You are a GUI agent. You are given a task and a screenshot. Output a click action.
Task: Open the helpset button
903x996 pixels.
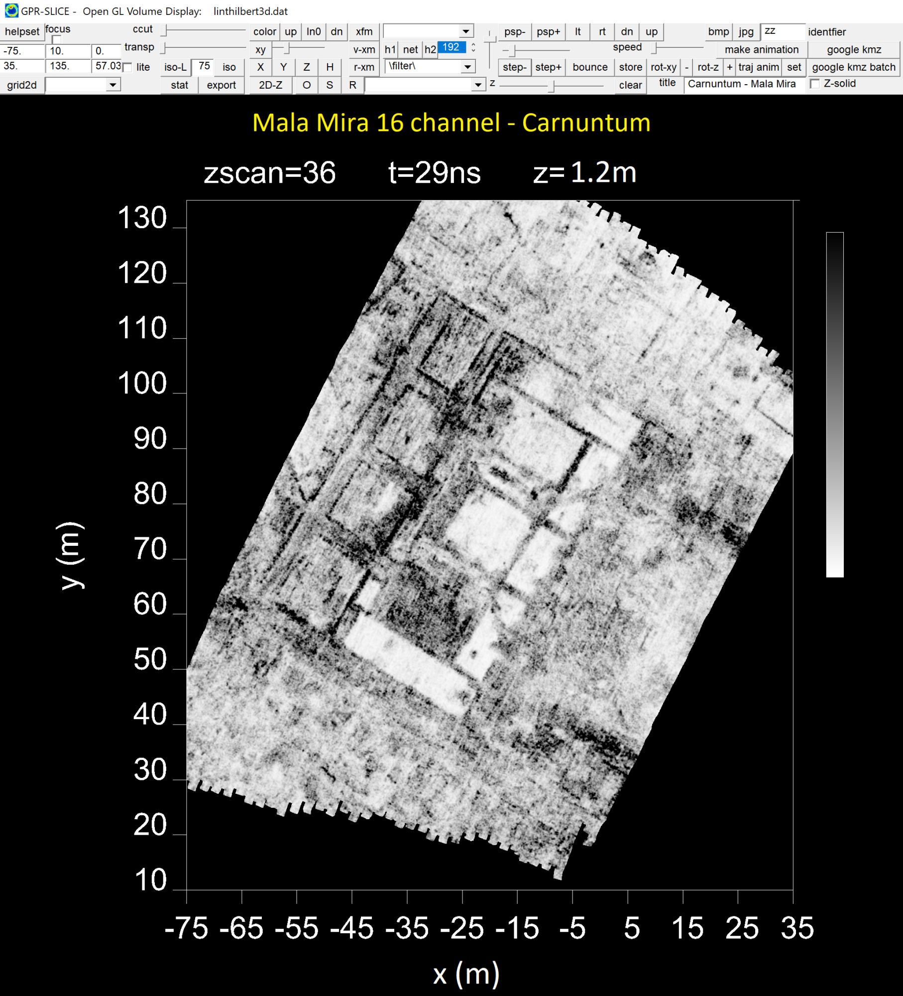(x=22, y=32)
